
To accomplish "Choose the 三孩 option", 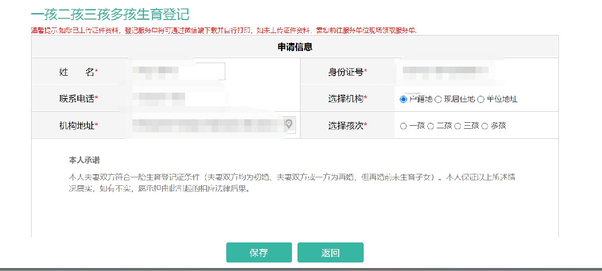I will (458, 126).
